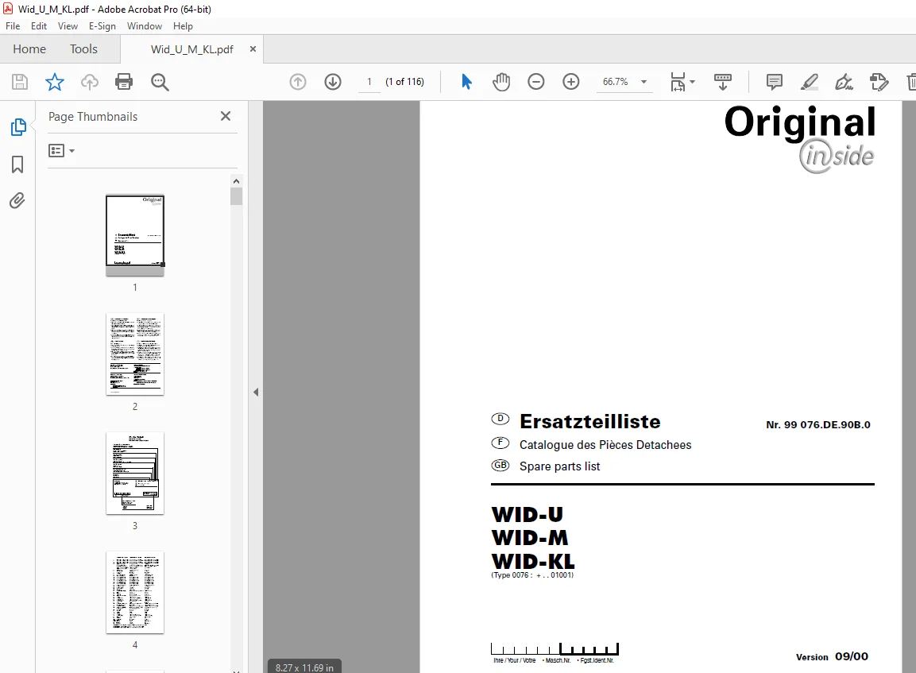This screenshot has width=916, height=673.
Task: Open the thumbnail options dropdown menu
Action: [61, 151]
